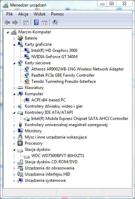135x199 pixels.
Task: Minimize the Menedżer urządzeń window
Action: coord(102,4)
